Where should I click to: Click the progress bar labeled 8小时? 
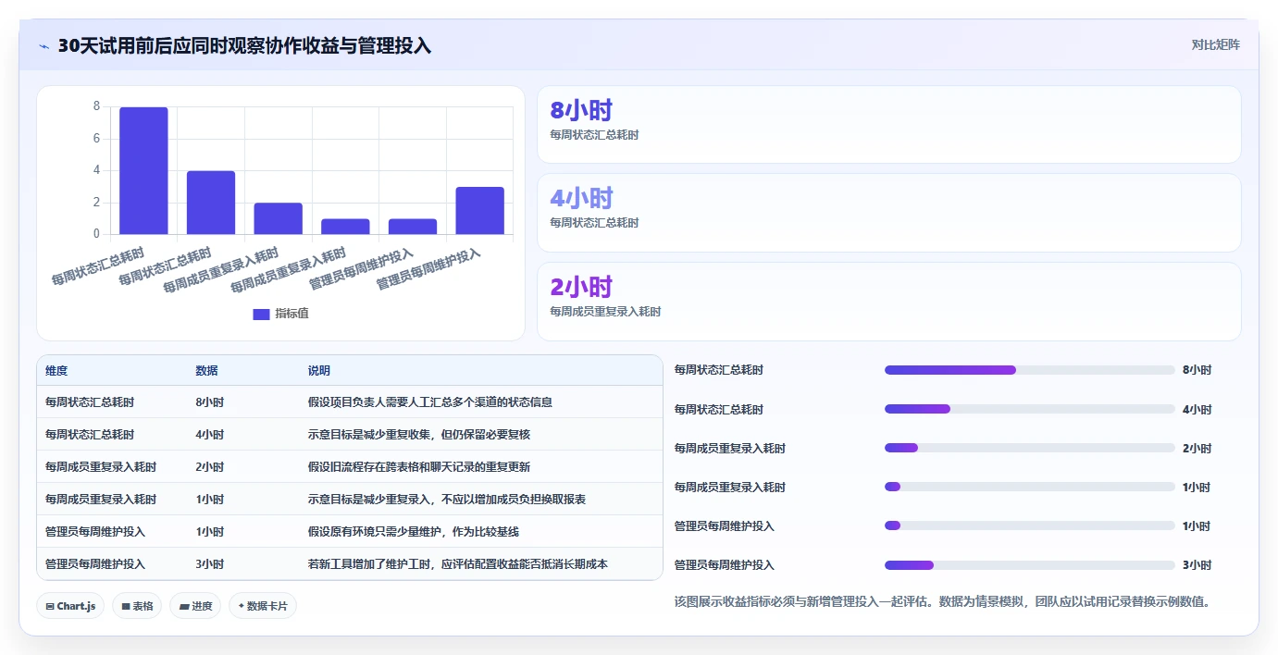click(x=1029, y=370)
